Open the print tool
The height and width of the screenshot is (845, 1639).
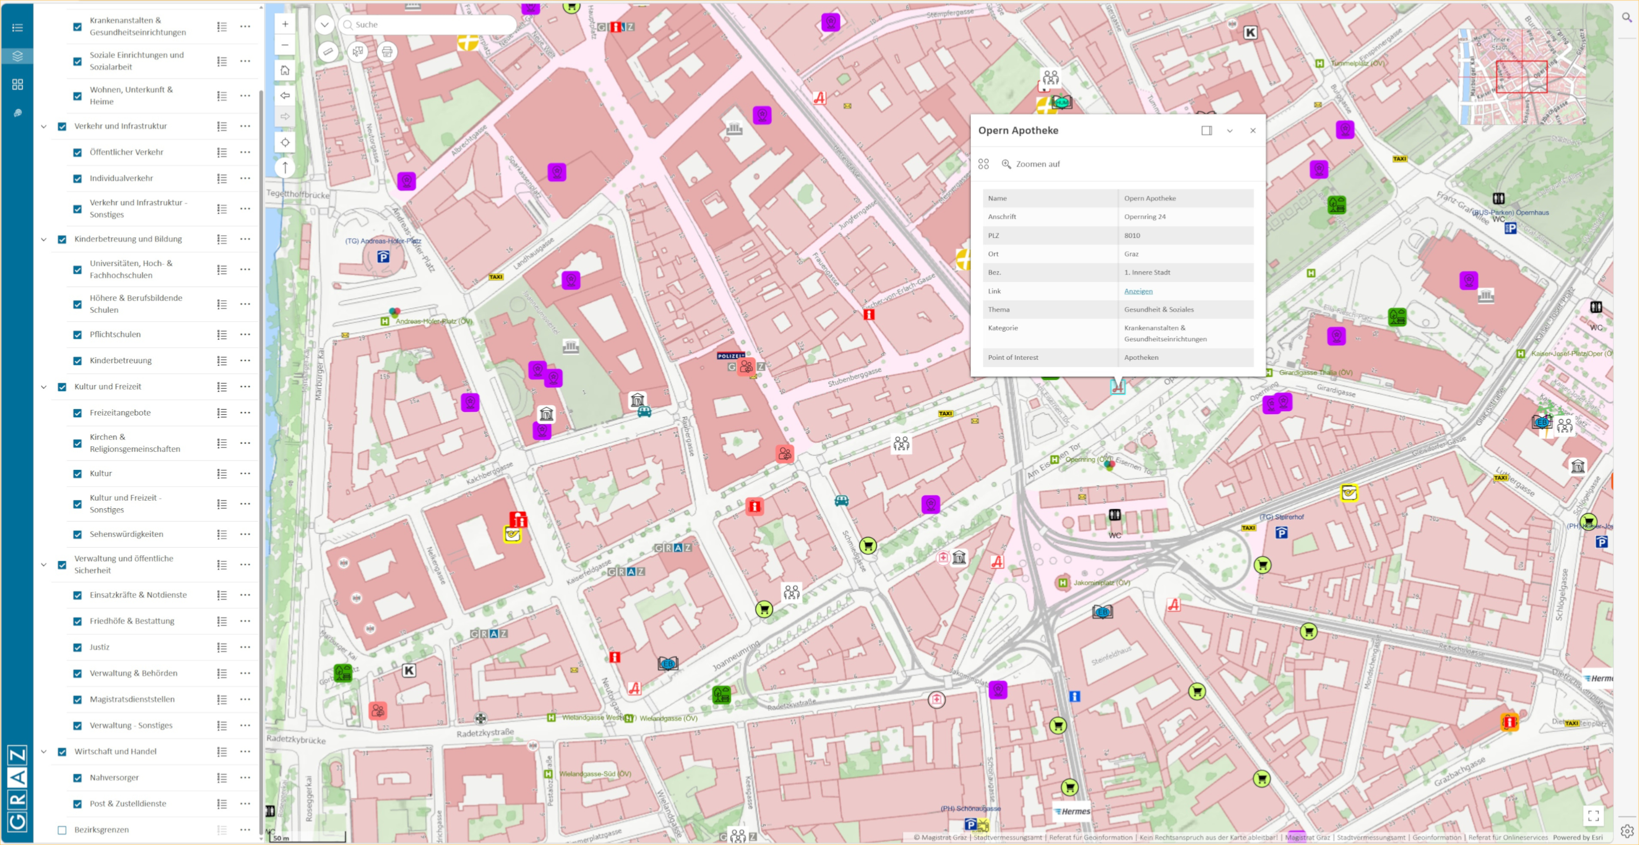[387, 52]
